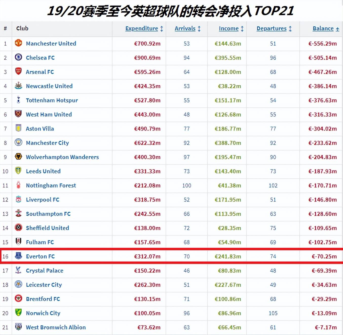Open the West Ham United club link
This screenshot has width=343, height=335.
tap(49, 115)
